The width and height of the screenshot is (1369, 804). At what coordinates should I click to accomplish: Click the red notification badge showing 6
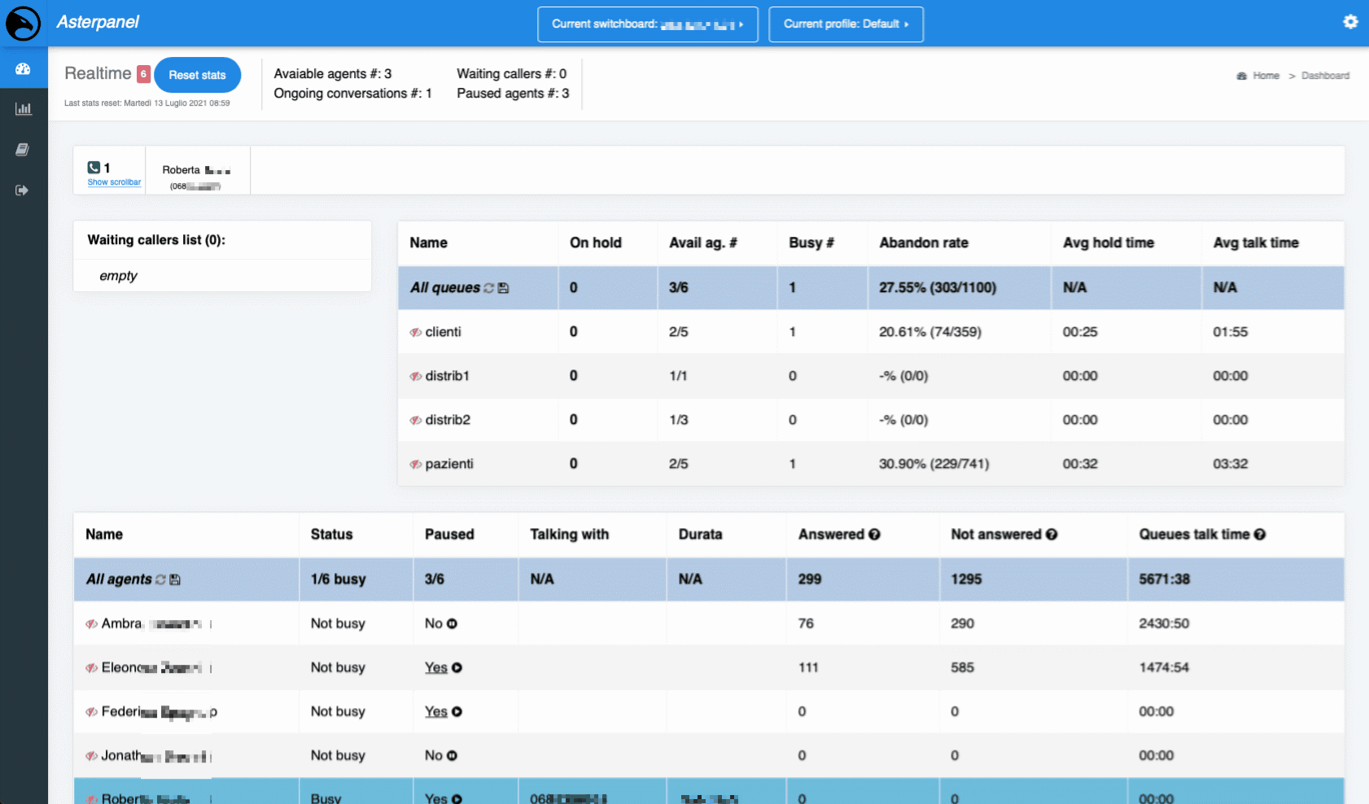143,74
